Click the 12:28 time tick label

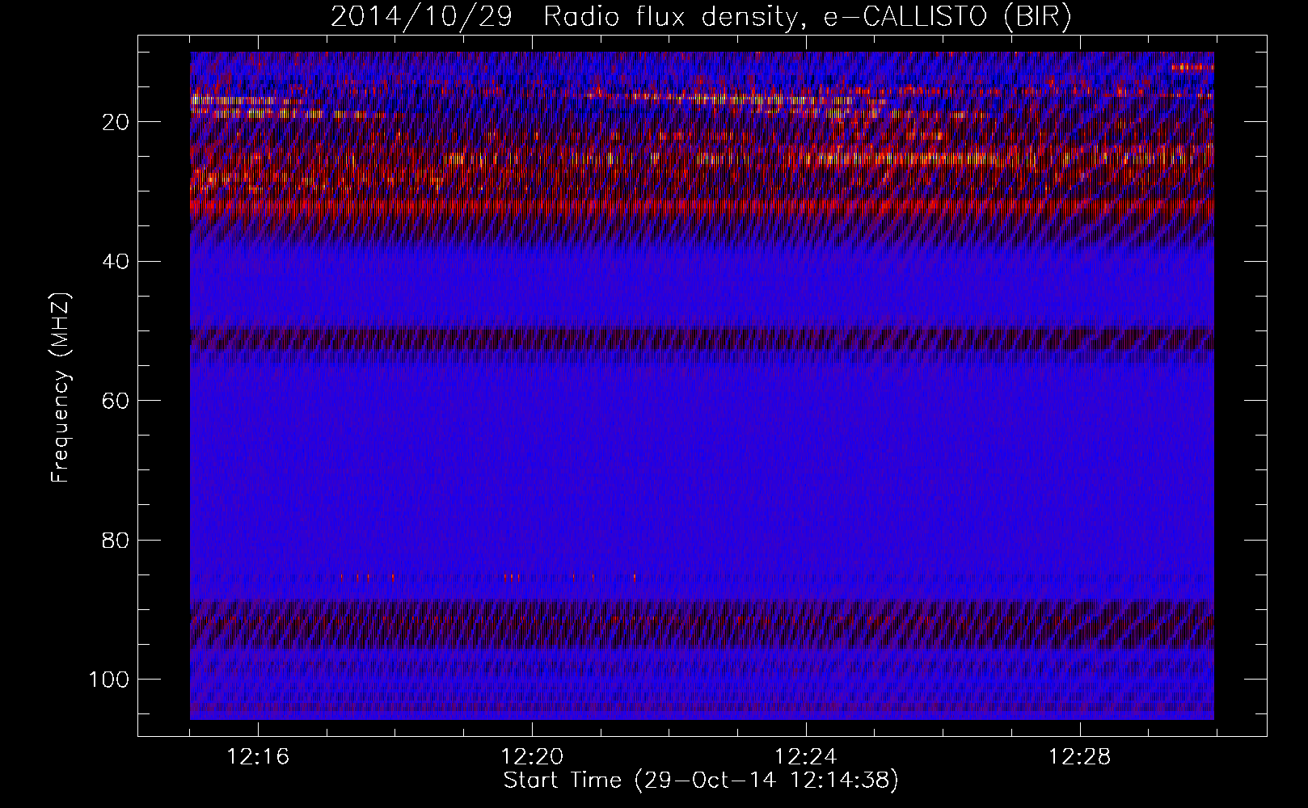[1080, 757]
